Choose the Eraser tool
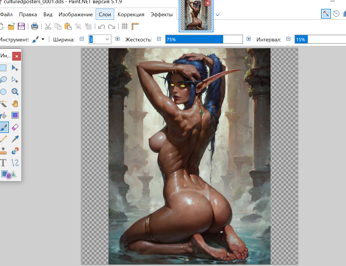The image size is (346, 266). [15, 127]
